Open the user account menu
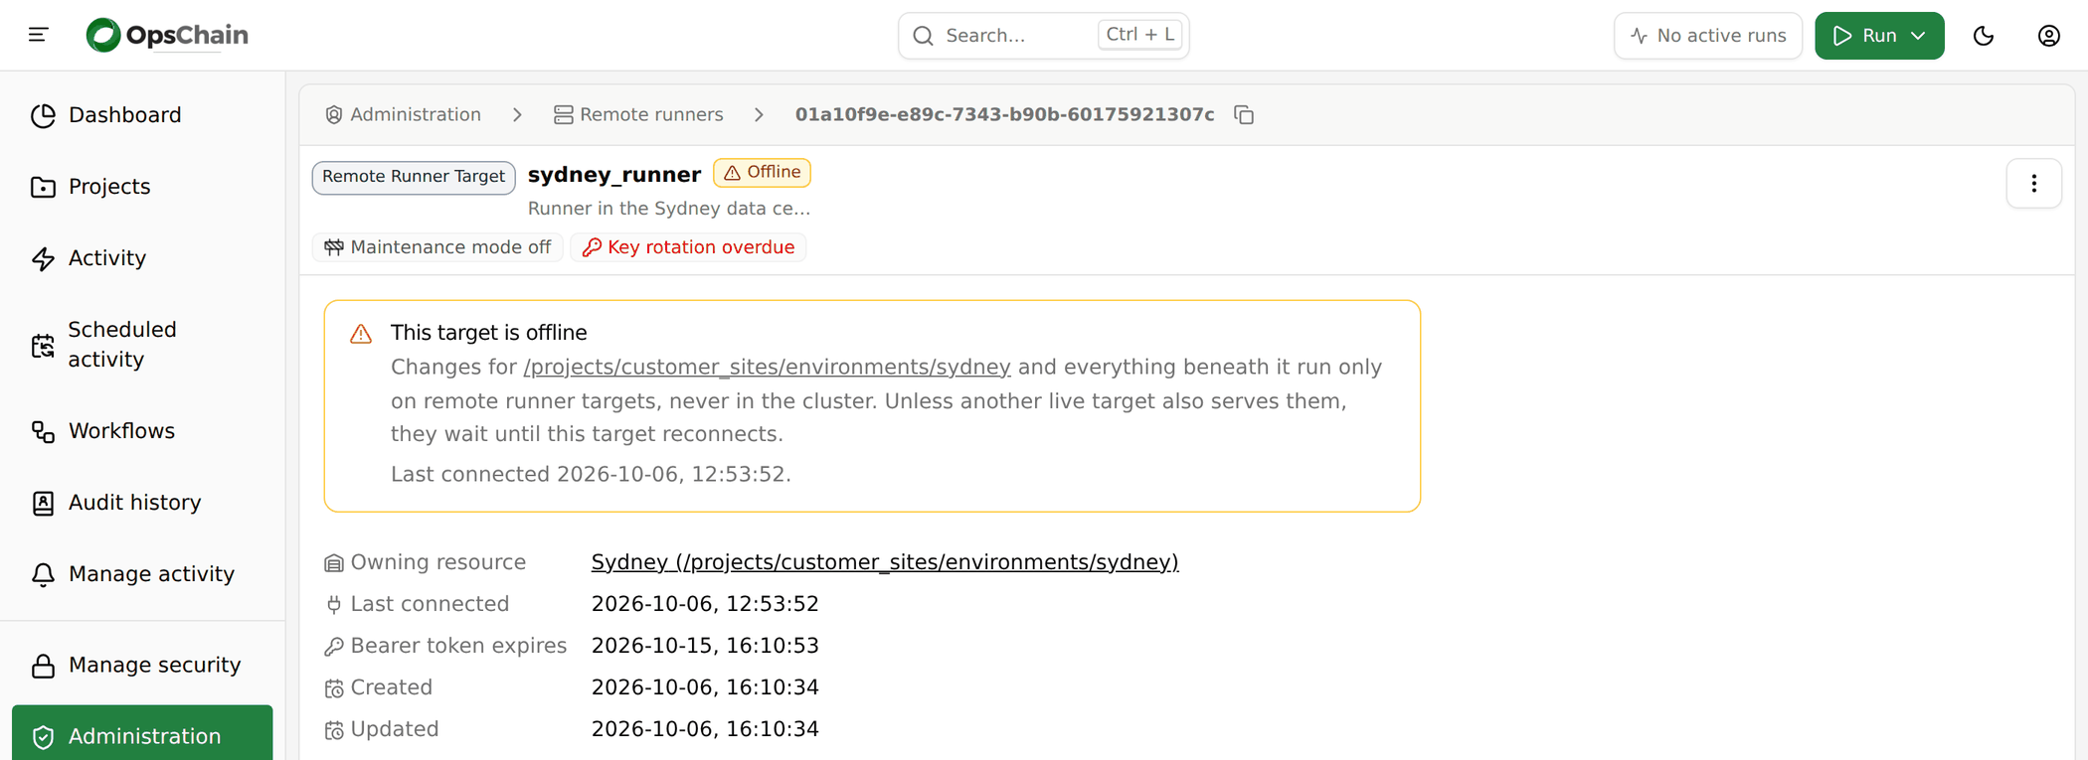 [x=2049, y=36]
